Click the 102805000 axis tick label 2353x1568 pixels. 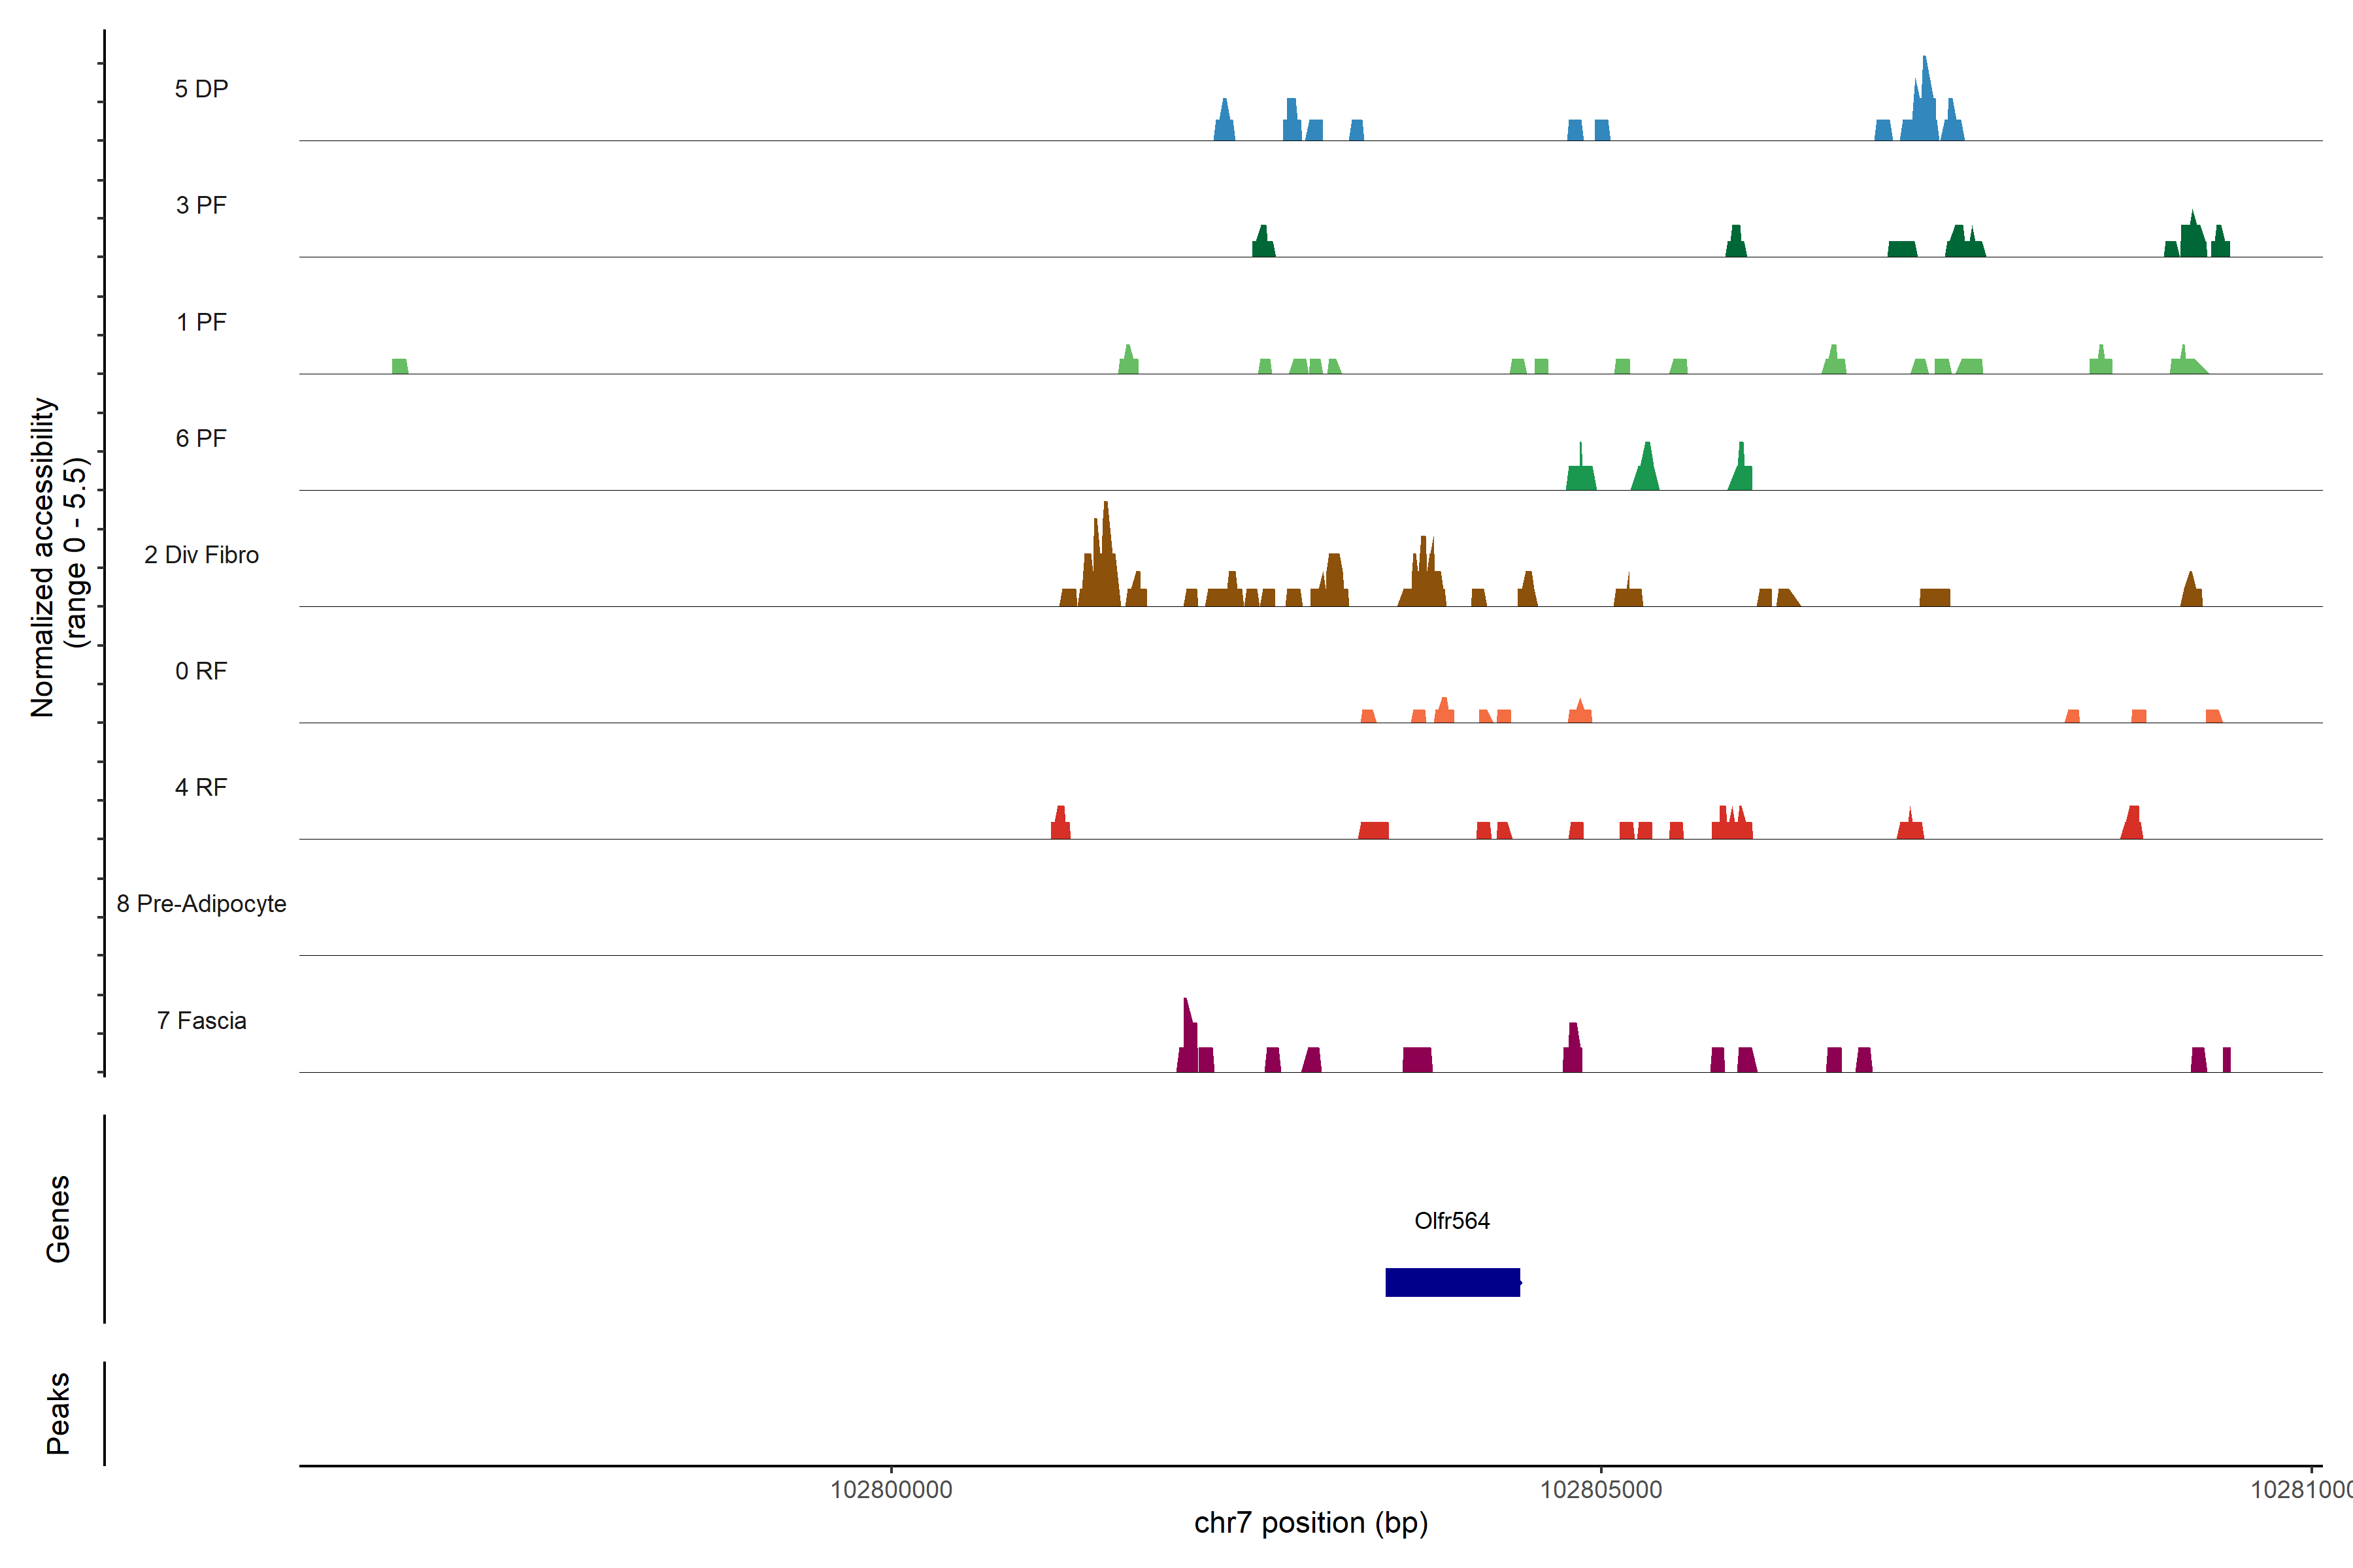(1601, 1489)
